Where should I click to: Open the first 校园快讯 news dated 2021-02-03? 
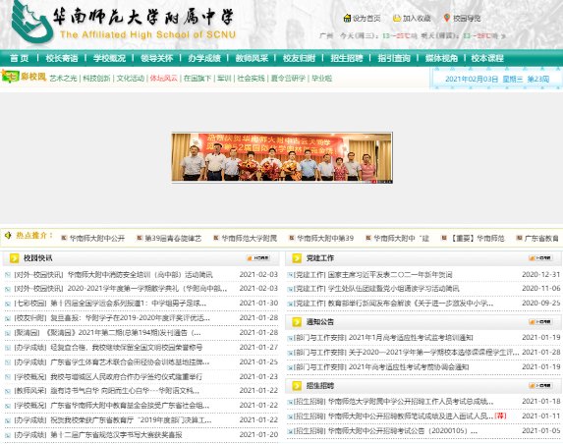click(113, 275)
